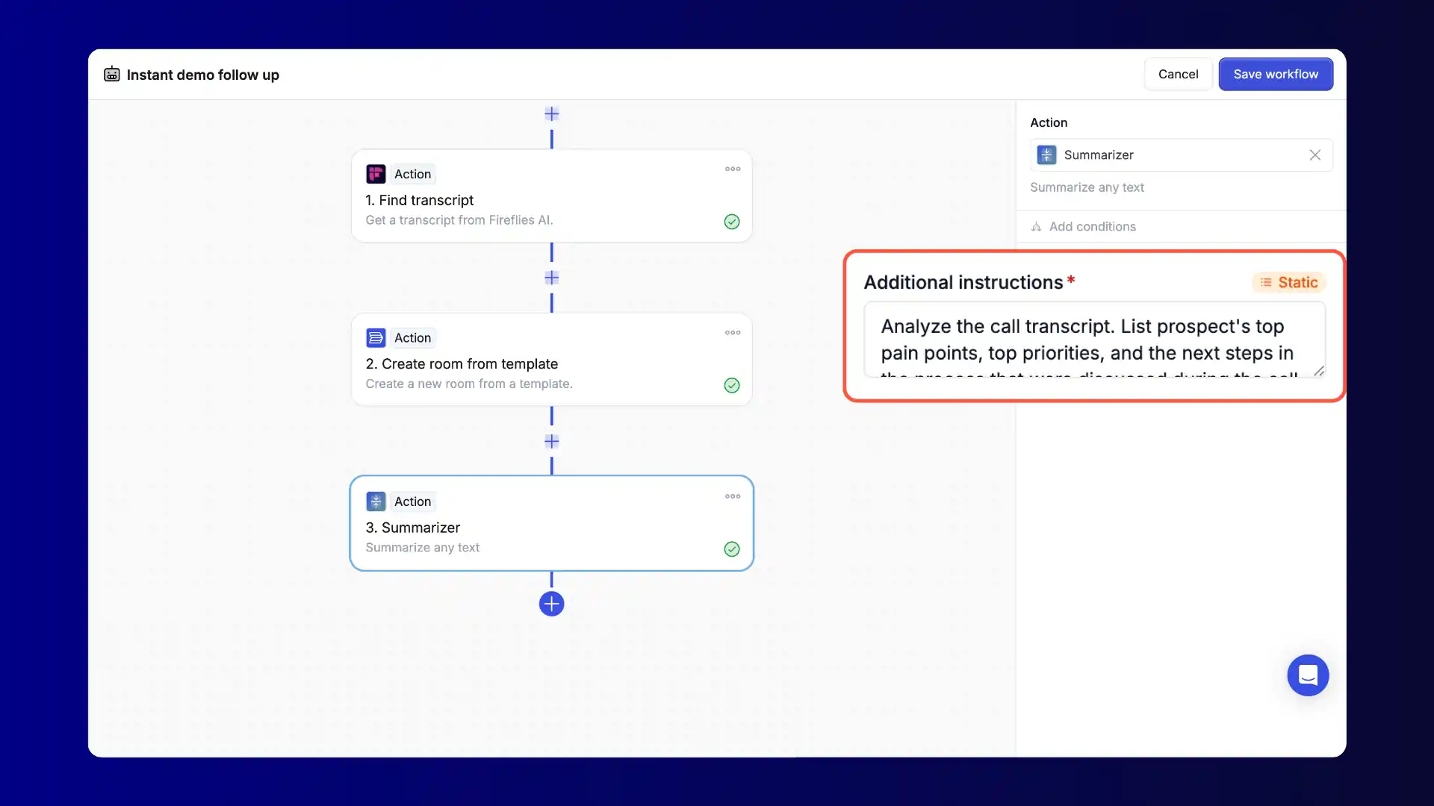
Task: Add new step with blue plus button
Action: click(551, 604)
